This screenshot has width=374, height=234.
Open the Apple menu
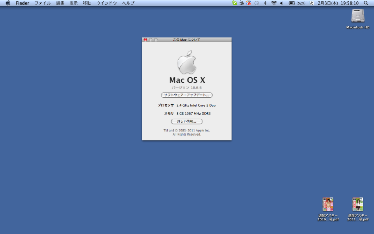coord(8,3)
